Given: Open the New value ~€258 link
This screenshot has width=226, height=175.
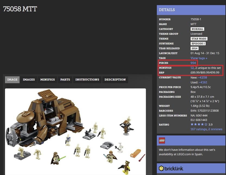Looking at the screenshot, I should (202, 78).
